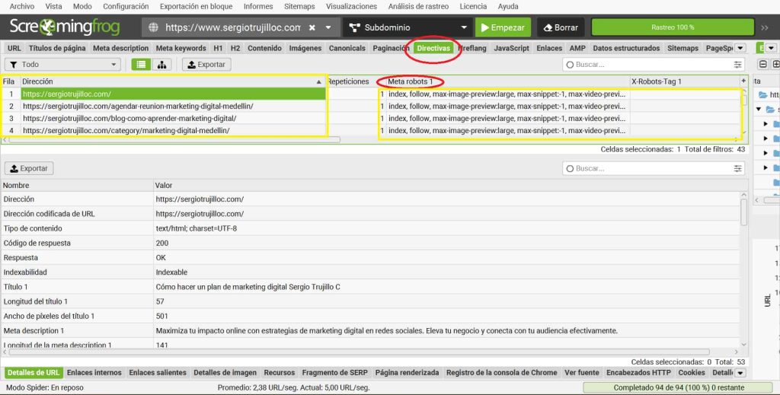This screenshot has height=395, width=780.
Task: Click the Empezar button to start crawl
Action: pyautogui.click(x=503, y=27)
